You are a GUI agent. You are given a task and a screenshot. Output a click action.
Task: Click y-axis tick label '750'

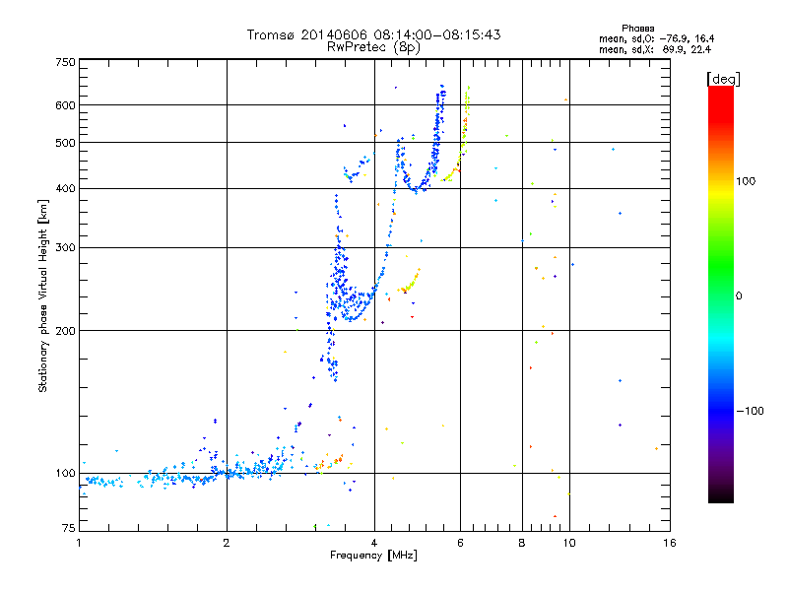tap(65, 62)
